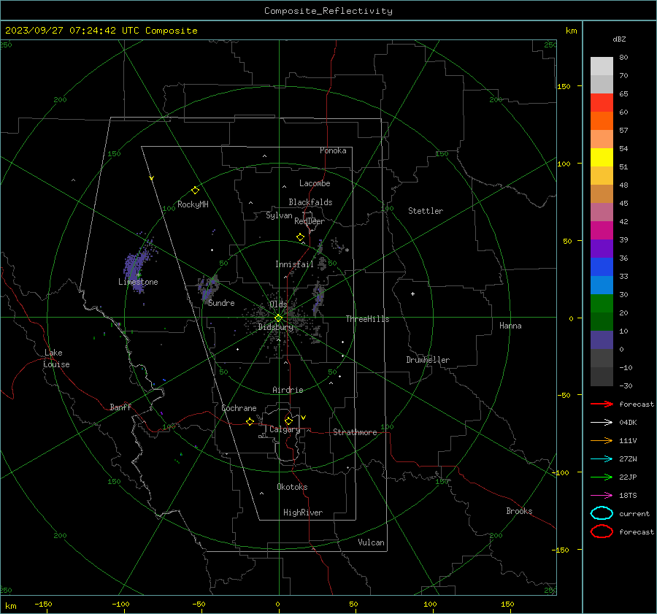Click the Blackfalds city label

coord(310,202)
